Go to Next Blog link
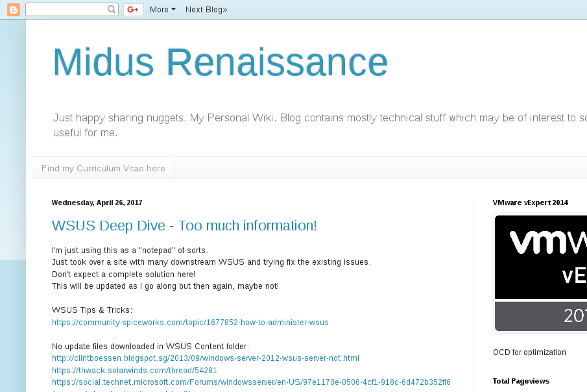587x392 pixels. point(206,9)
